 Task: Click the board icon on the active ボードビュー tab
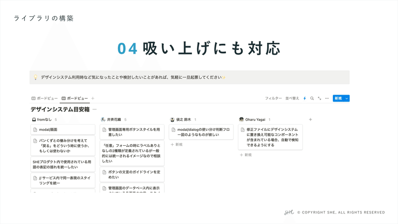point(64,98)
